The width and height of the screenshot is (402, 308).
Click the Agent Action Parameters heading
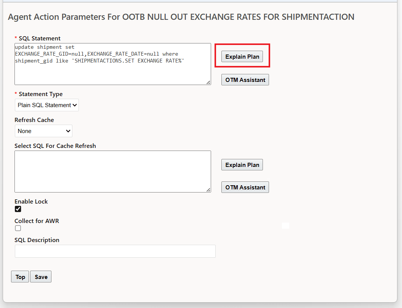(181, 17)
